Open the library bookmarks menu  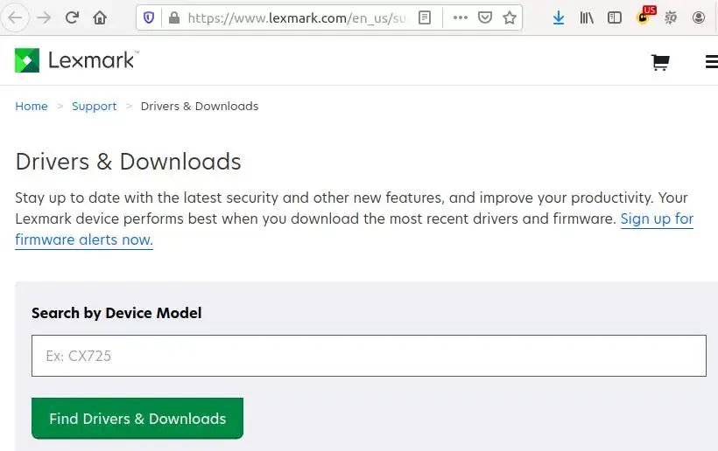click(x=587, y=17)
